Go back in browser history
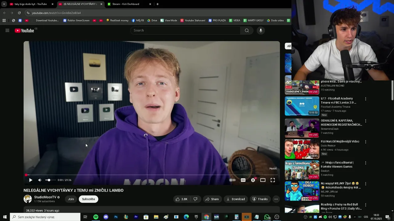 coord(4,13)
